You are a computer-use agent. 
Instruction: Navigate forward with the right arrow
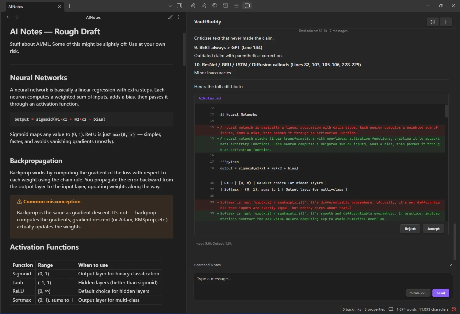pos(17,17)
